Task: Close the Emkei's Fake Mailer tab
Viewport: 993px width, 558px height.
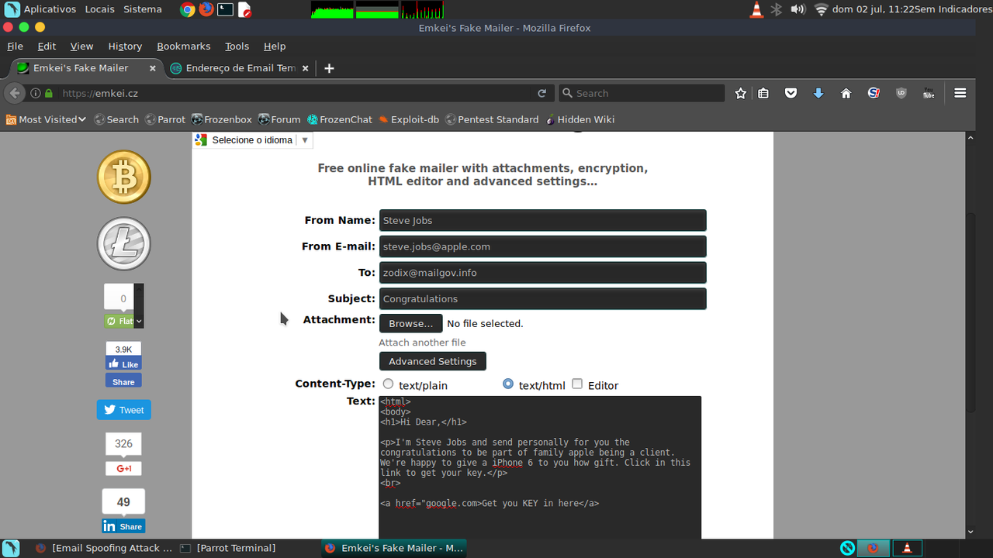Action: (152, 68)
